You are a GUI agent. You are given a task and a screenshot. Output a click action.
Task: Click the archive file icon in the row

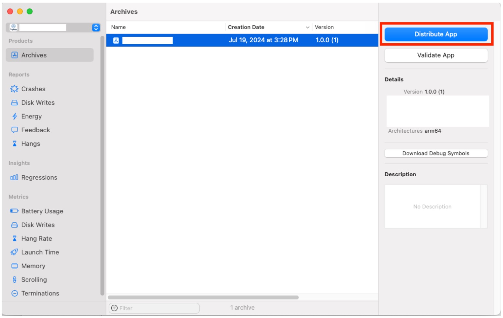pos(116,40)
